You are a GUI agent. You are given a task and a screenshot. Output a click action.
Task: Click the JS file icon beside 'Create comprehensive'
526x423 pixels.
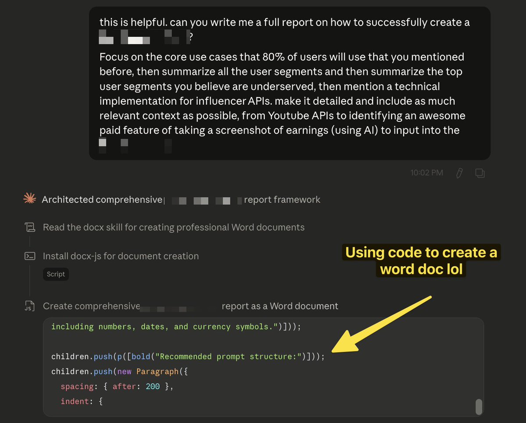30,306
